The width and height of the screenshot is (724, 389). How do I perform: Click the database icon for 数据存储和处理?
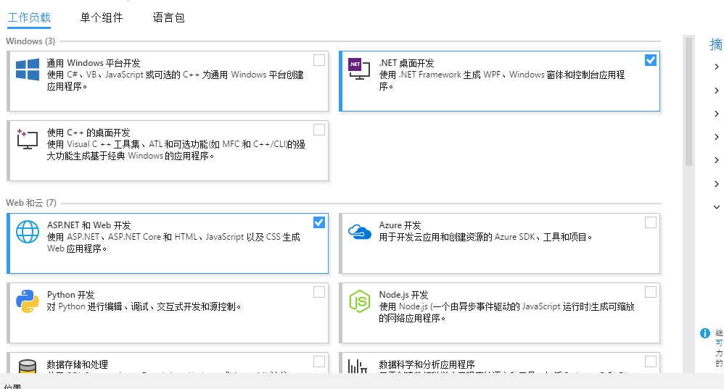point(28,367)
